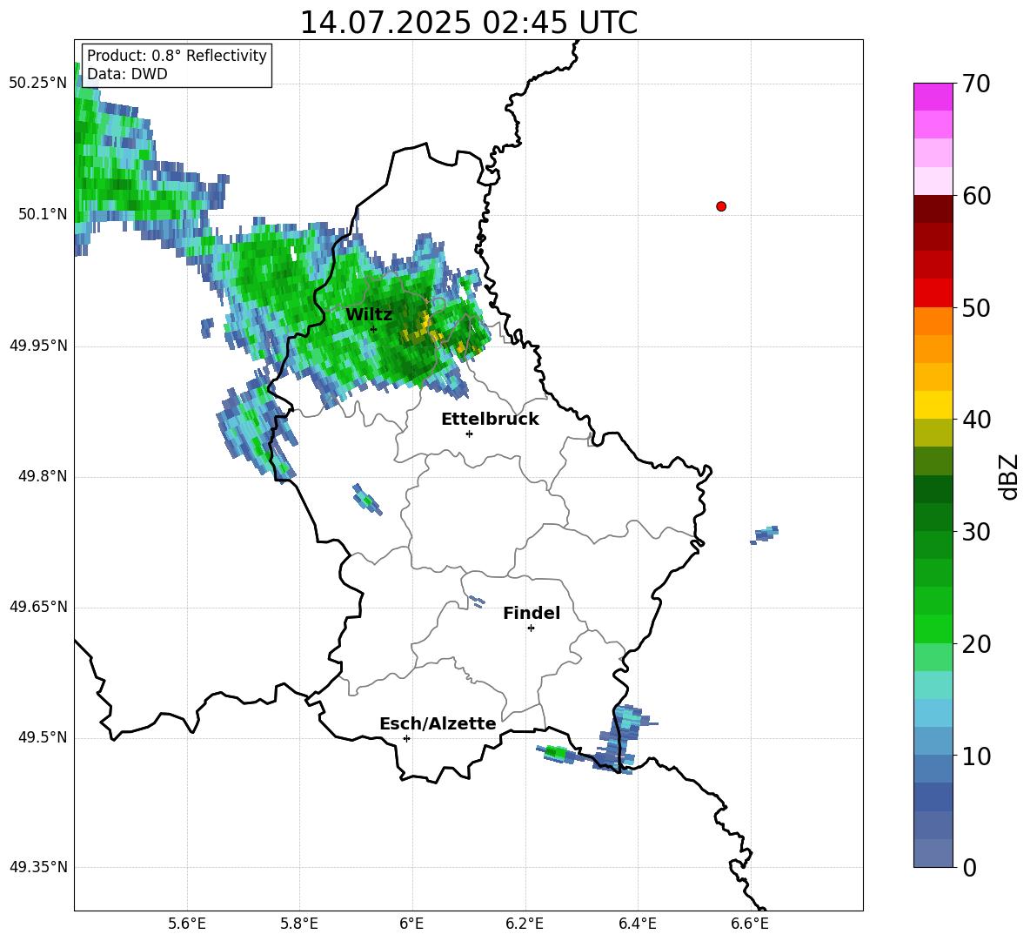1030x941 pixels.
Task: Click the 6°E longitude label
Action: [x=411, y=924]
